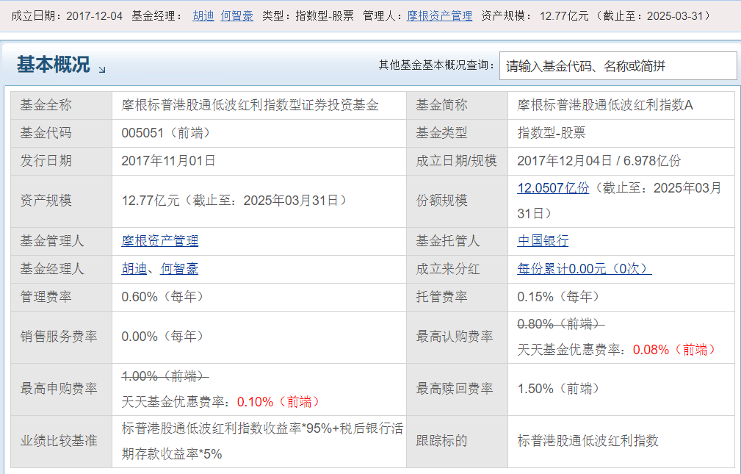The width and height of the screenshot is (741, 474).
Task: Open 每份累计0.00元（0次） dividend link
Action: (584, 269)
